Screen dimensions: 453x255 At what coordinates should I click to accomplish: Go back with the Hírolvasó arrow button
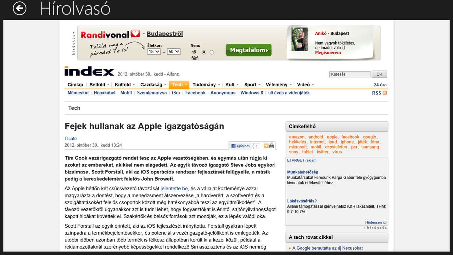20,8
